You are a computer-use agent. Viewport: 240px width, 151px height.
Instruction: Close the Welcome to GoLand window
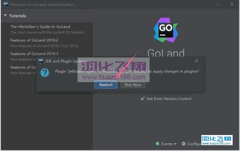pos(232,4)
